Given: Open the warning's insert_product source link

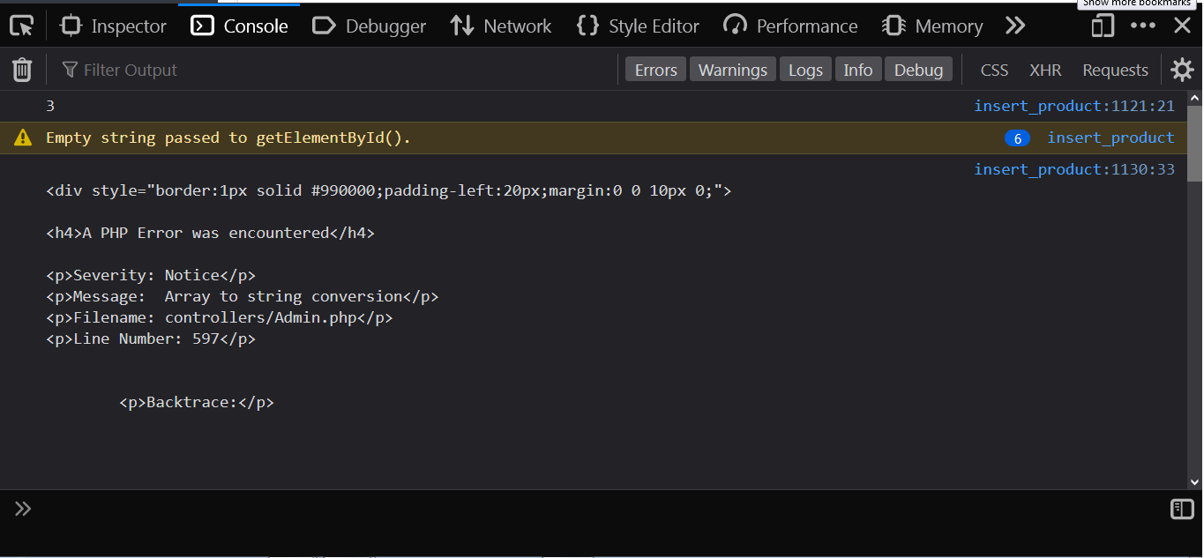Looking at the screenshot, I should (1111, 138).
